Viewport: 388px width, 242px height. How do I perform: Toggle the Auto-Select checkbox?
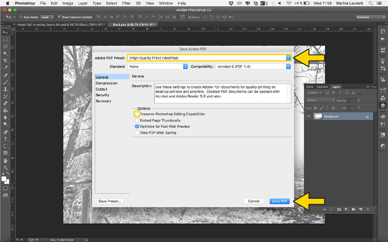(x=21, y=17)
